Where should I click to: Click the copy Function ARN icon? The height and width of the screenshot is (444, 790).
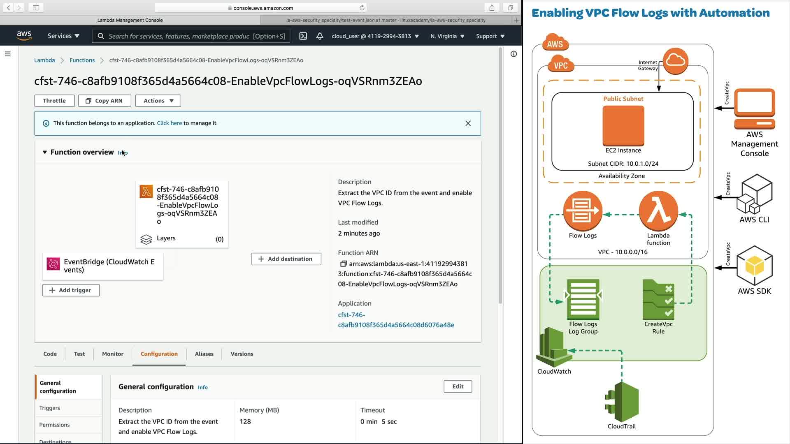tap(343, 264)
